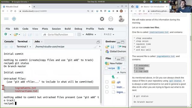
Task: Open the Debug menu
Action: coord(78,29)
